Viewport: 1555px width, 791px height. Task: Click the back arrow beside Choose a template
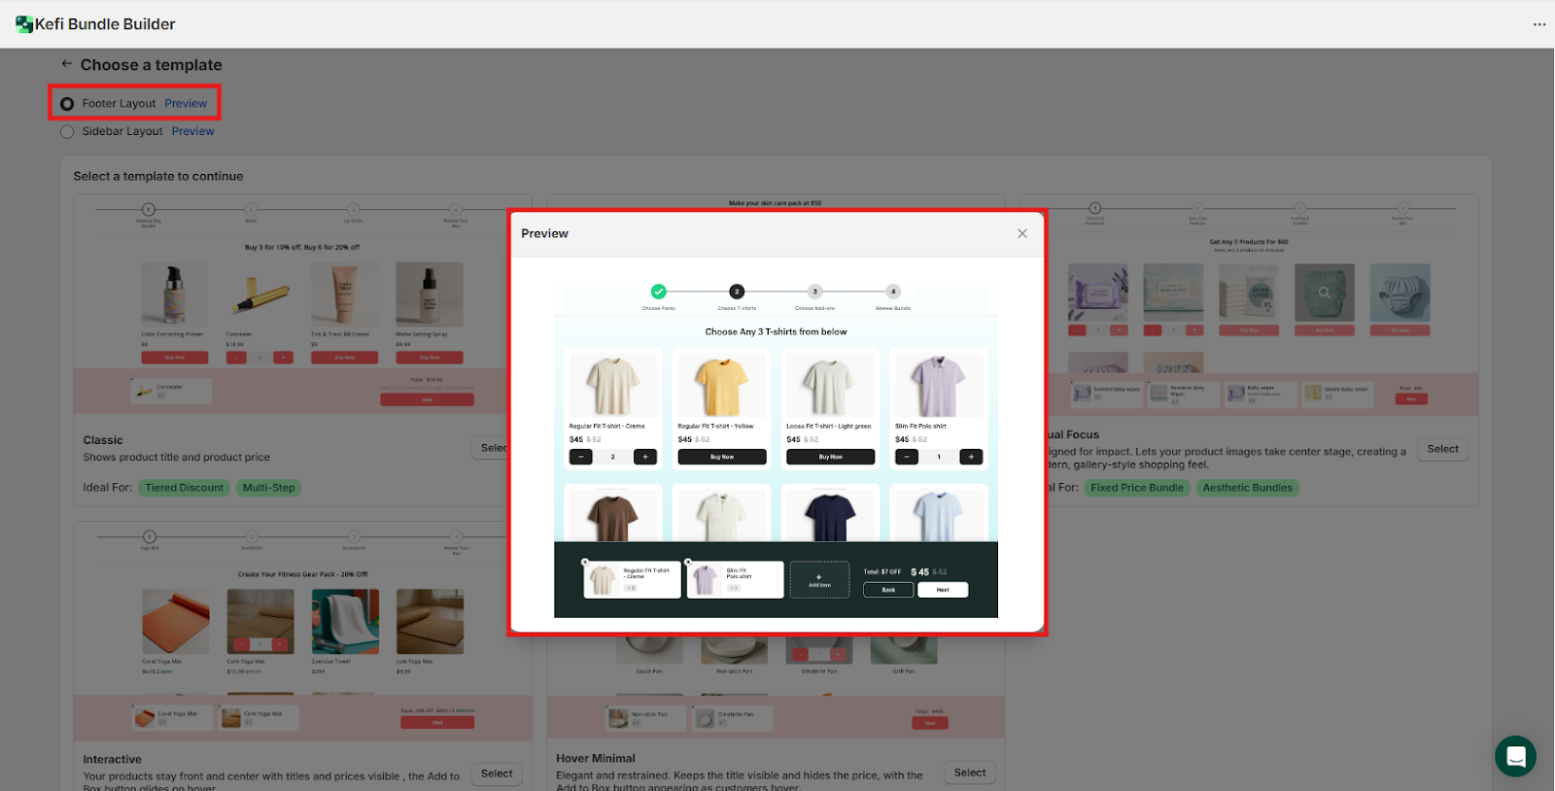[66, 64]
